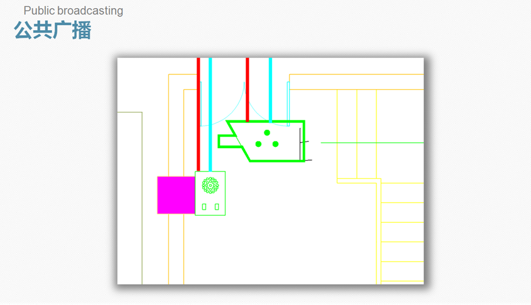Viewport: 531px width, 305px height.
Task: Select the right small slot under speaker symbol
Action: click(217, 206)
